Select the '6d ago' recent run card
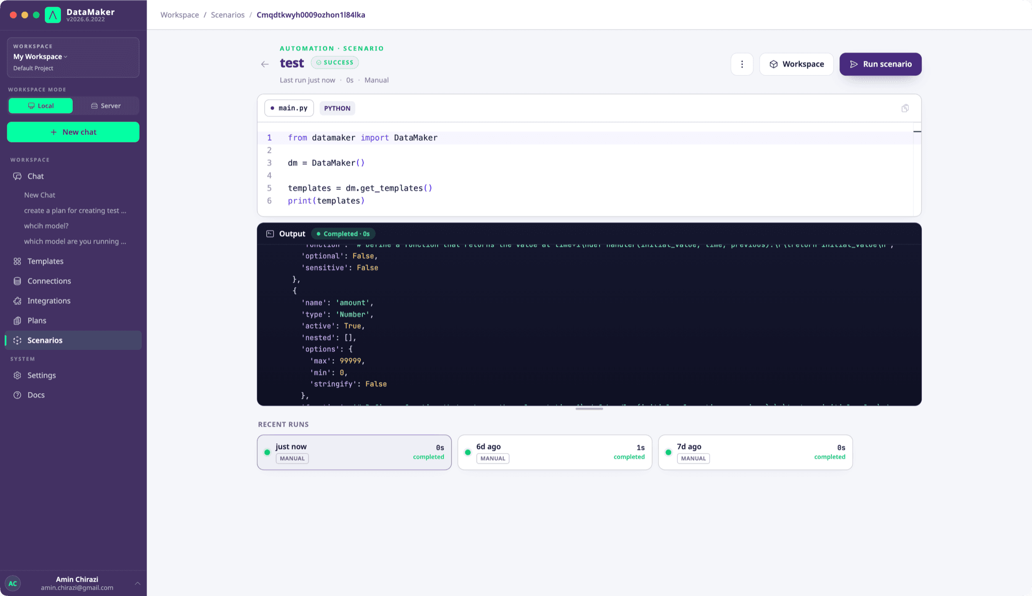Screen dimensions: 1032x596 (x=555, y=453)
